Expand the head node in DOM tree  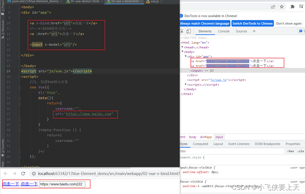click(183, 47)
